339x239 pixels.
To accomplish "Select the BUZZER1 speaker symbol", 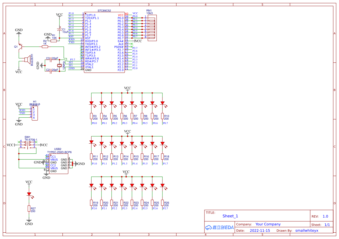I will point(27,60).
